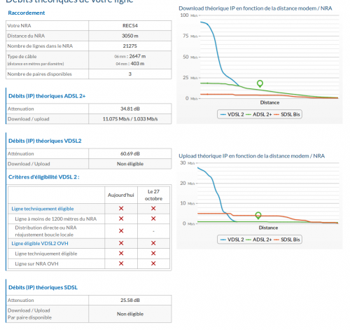Click the Aujourd'hui red cross in blue 'Ligne techniquement éligible' row
The height and width of the screenshot is (330, 350).
(121, 208)
